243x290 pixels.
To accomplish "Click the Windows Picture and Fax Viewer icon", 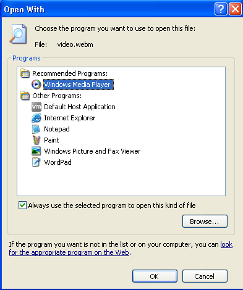I will pyautogui.click(x=36, y=151).
